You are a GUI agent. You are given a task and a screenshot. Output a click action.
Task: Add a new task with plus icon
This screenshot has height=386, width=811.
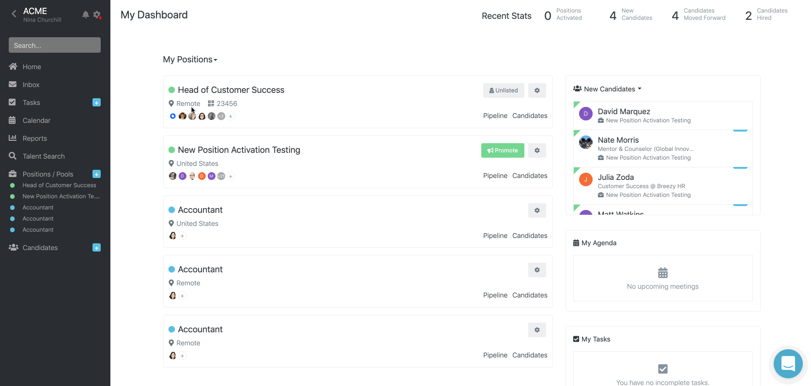[x=96, y=103]
